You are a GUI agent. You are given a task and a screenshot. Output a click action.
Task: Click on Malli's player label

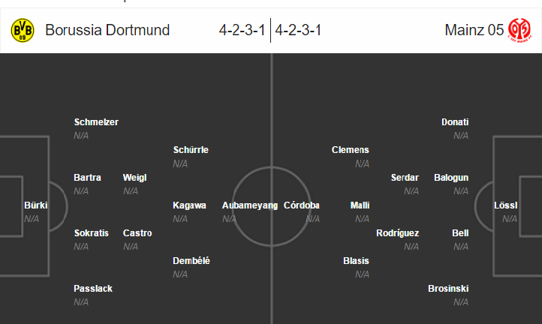tap(360, 205)
